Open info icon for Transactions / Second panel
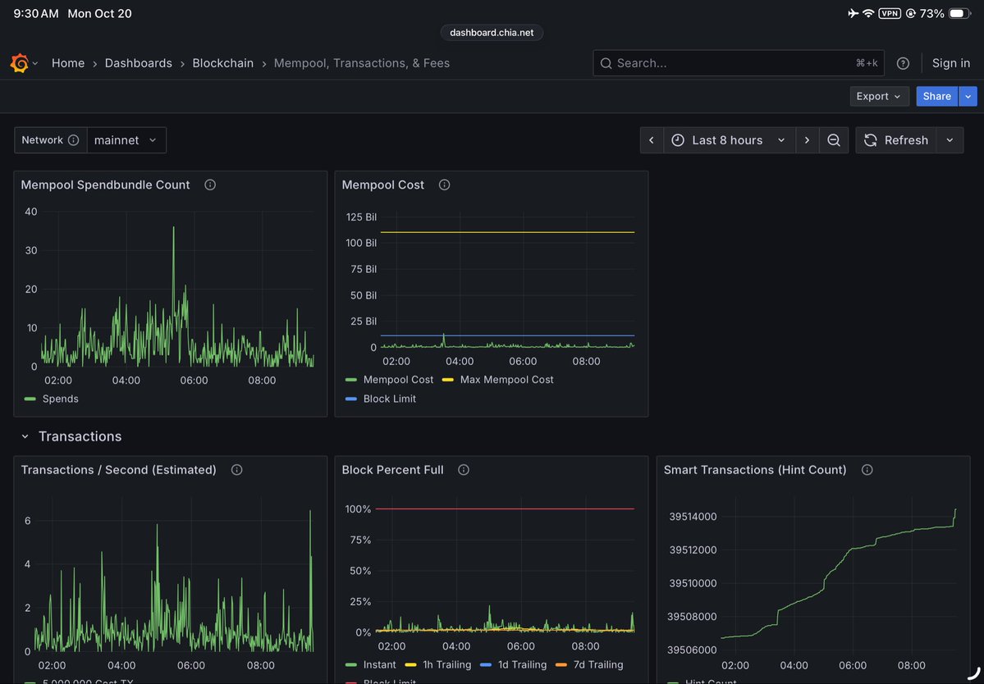The image size is (984, 684). point(236,470)
